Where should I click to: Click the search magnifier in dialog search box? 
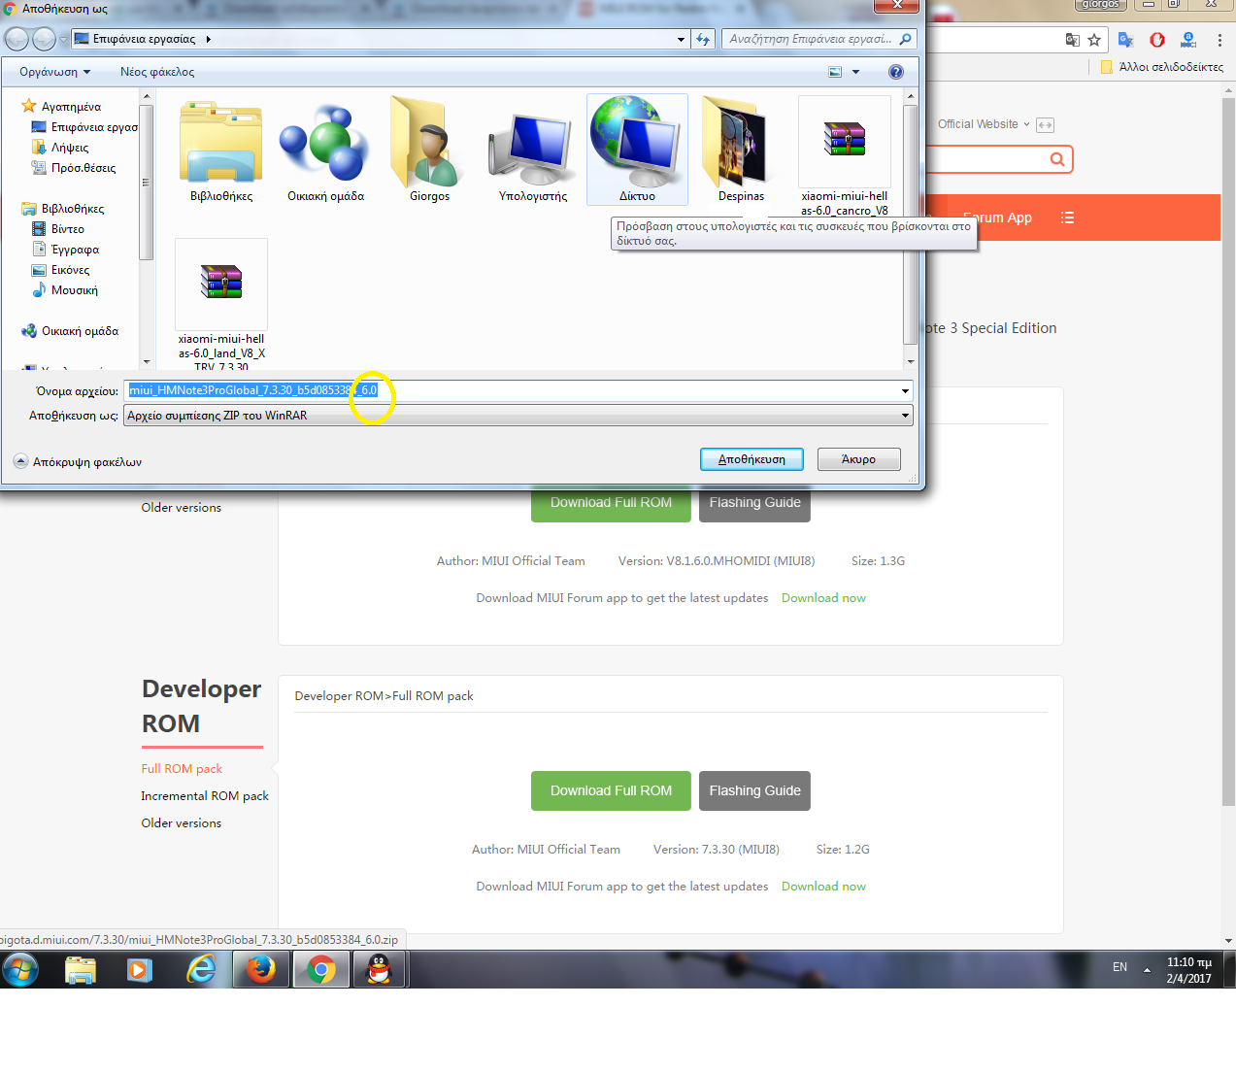click(x=905, y=39)
